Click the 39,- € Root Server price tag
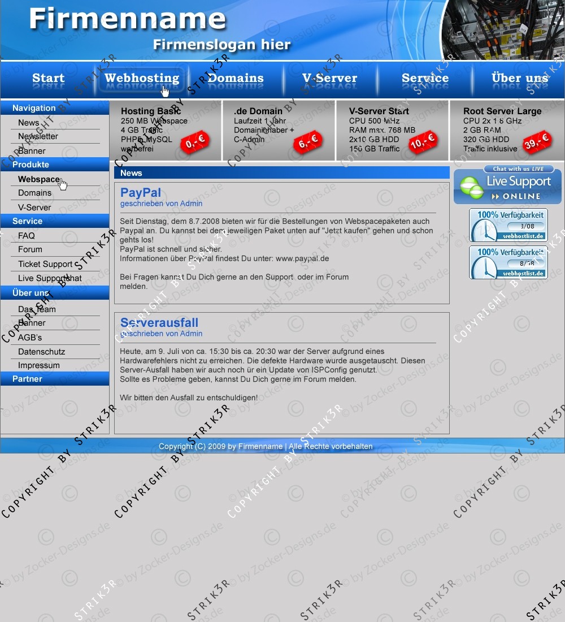Image resolution: width=565 pixels, height=622 pixels. [x=537, y=142]
